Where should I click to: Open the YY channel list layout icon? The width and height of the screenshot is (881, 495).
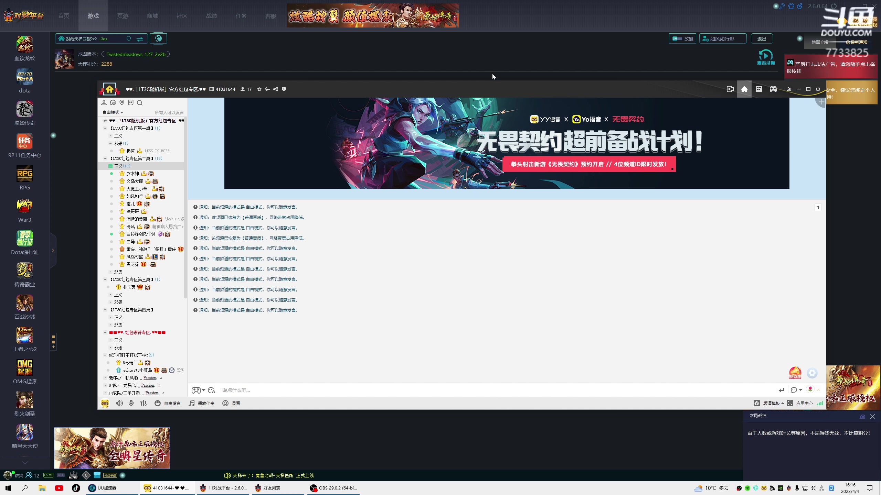click(758, 89)
